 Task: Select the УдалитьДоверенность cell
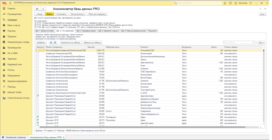(161, 114)
